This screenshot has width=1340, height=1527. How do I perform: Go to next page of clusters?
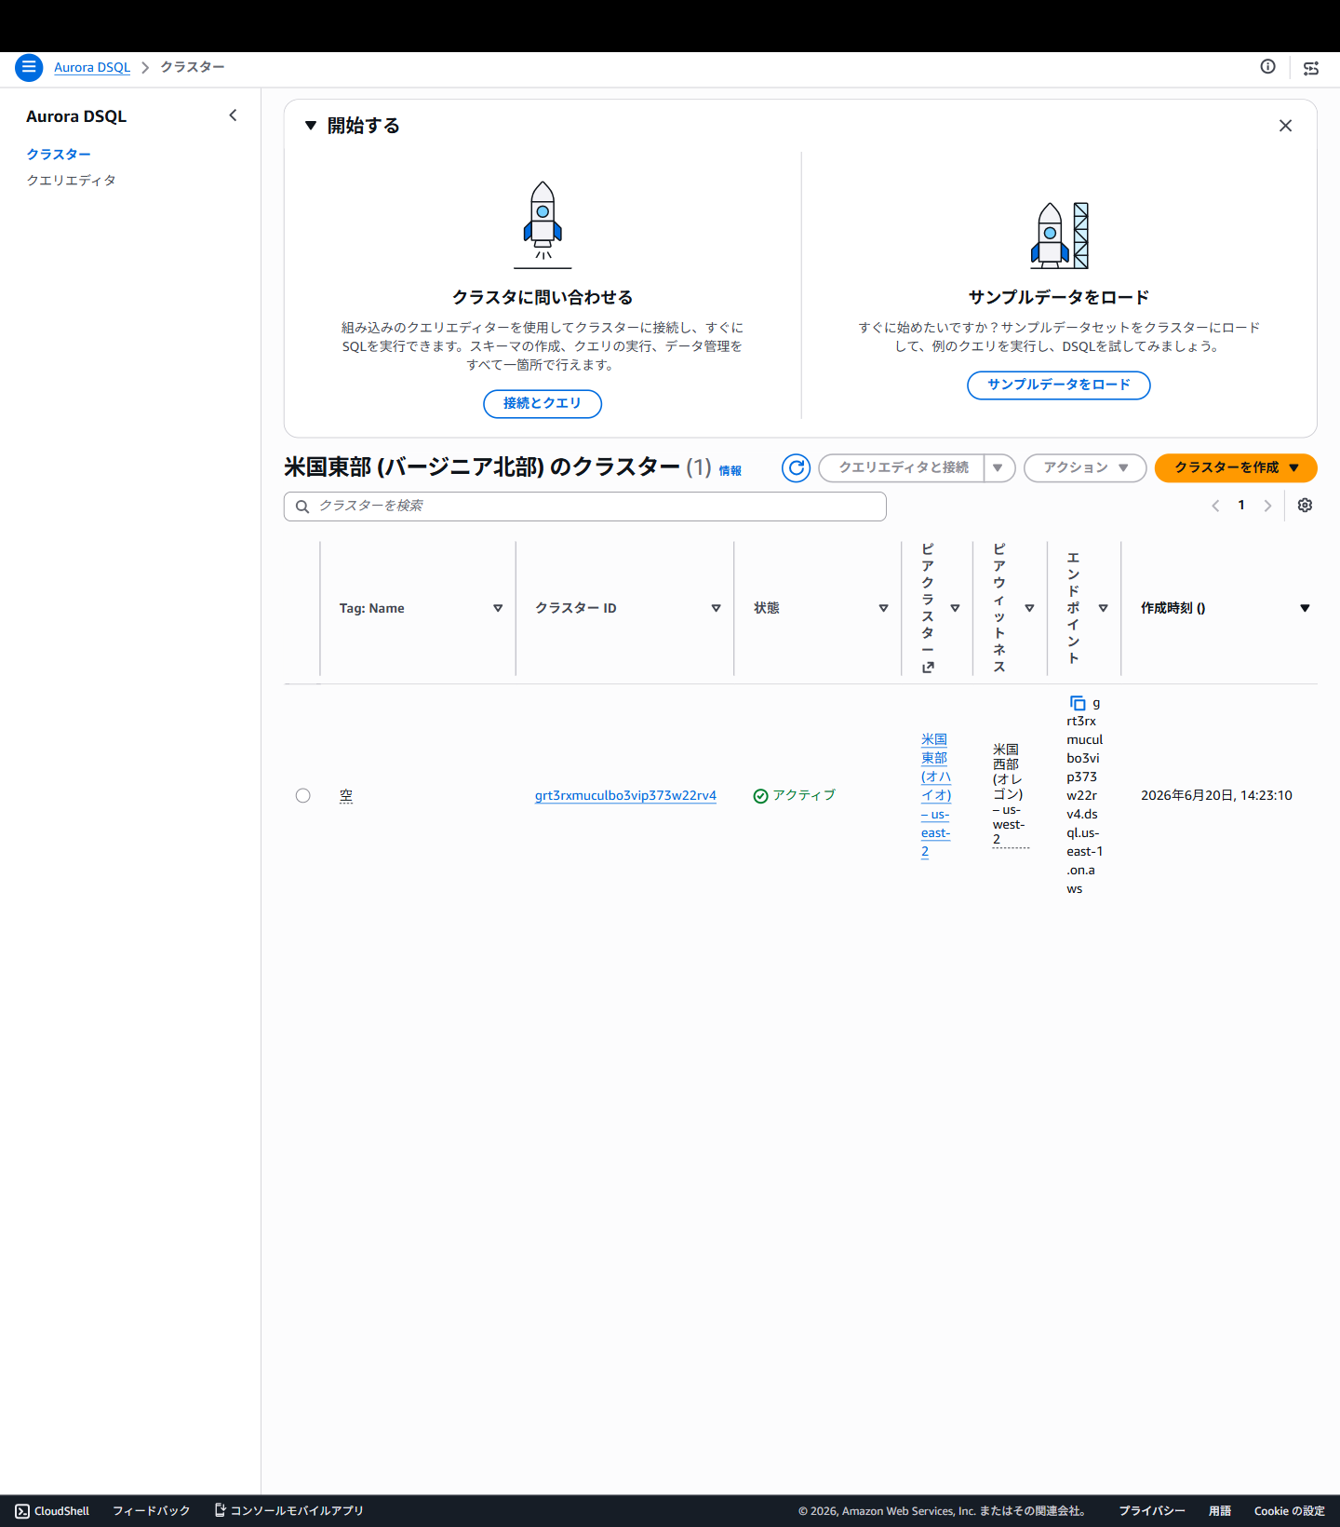click(1267, 506)
